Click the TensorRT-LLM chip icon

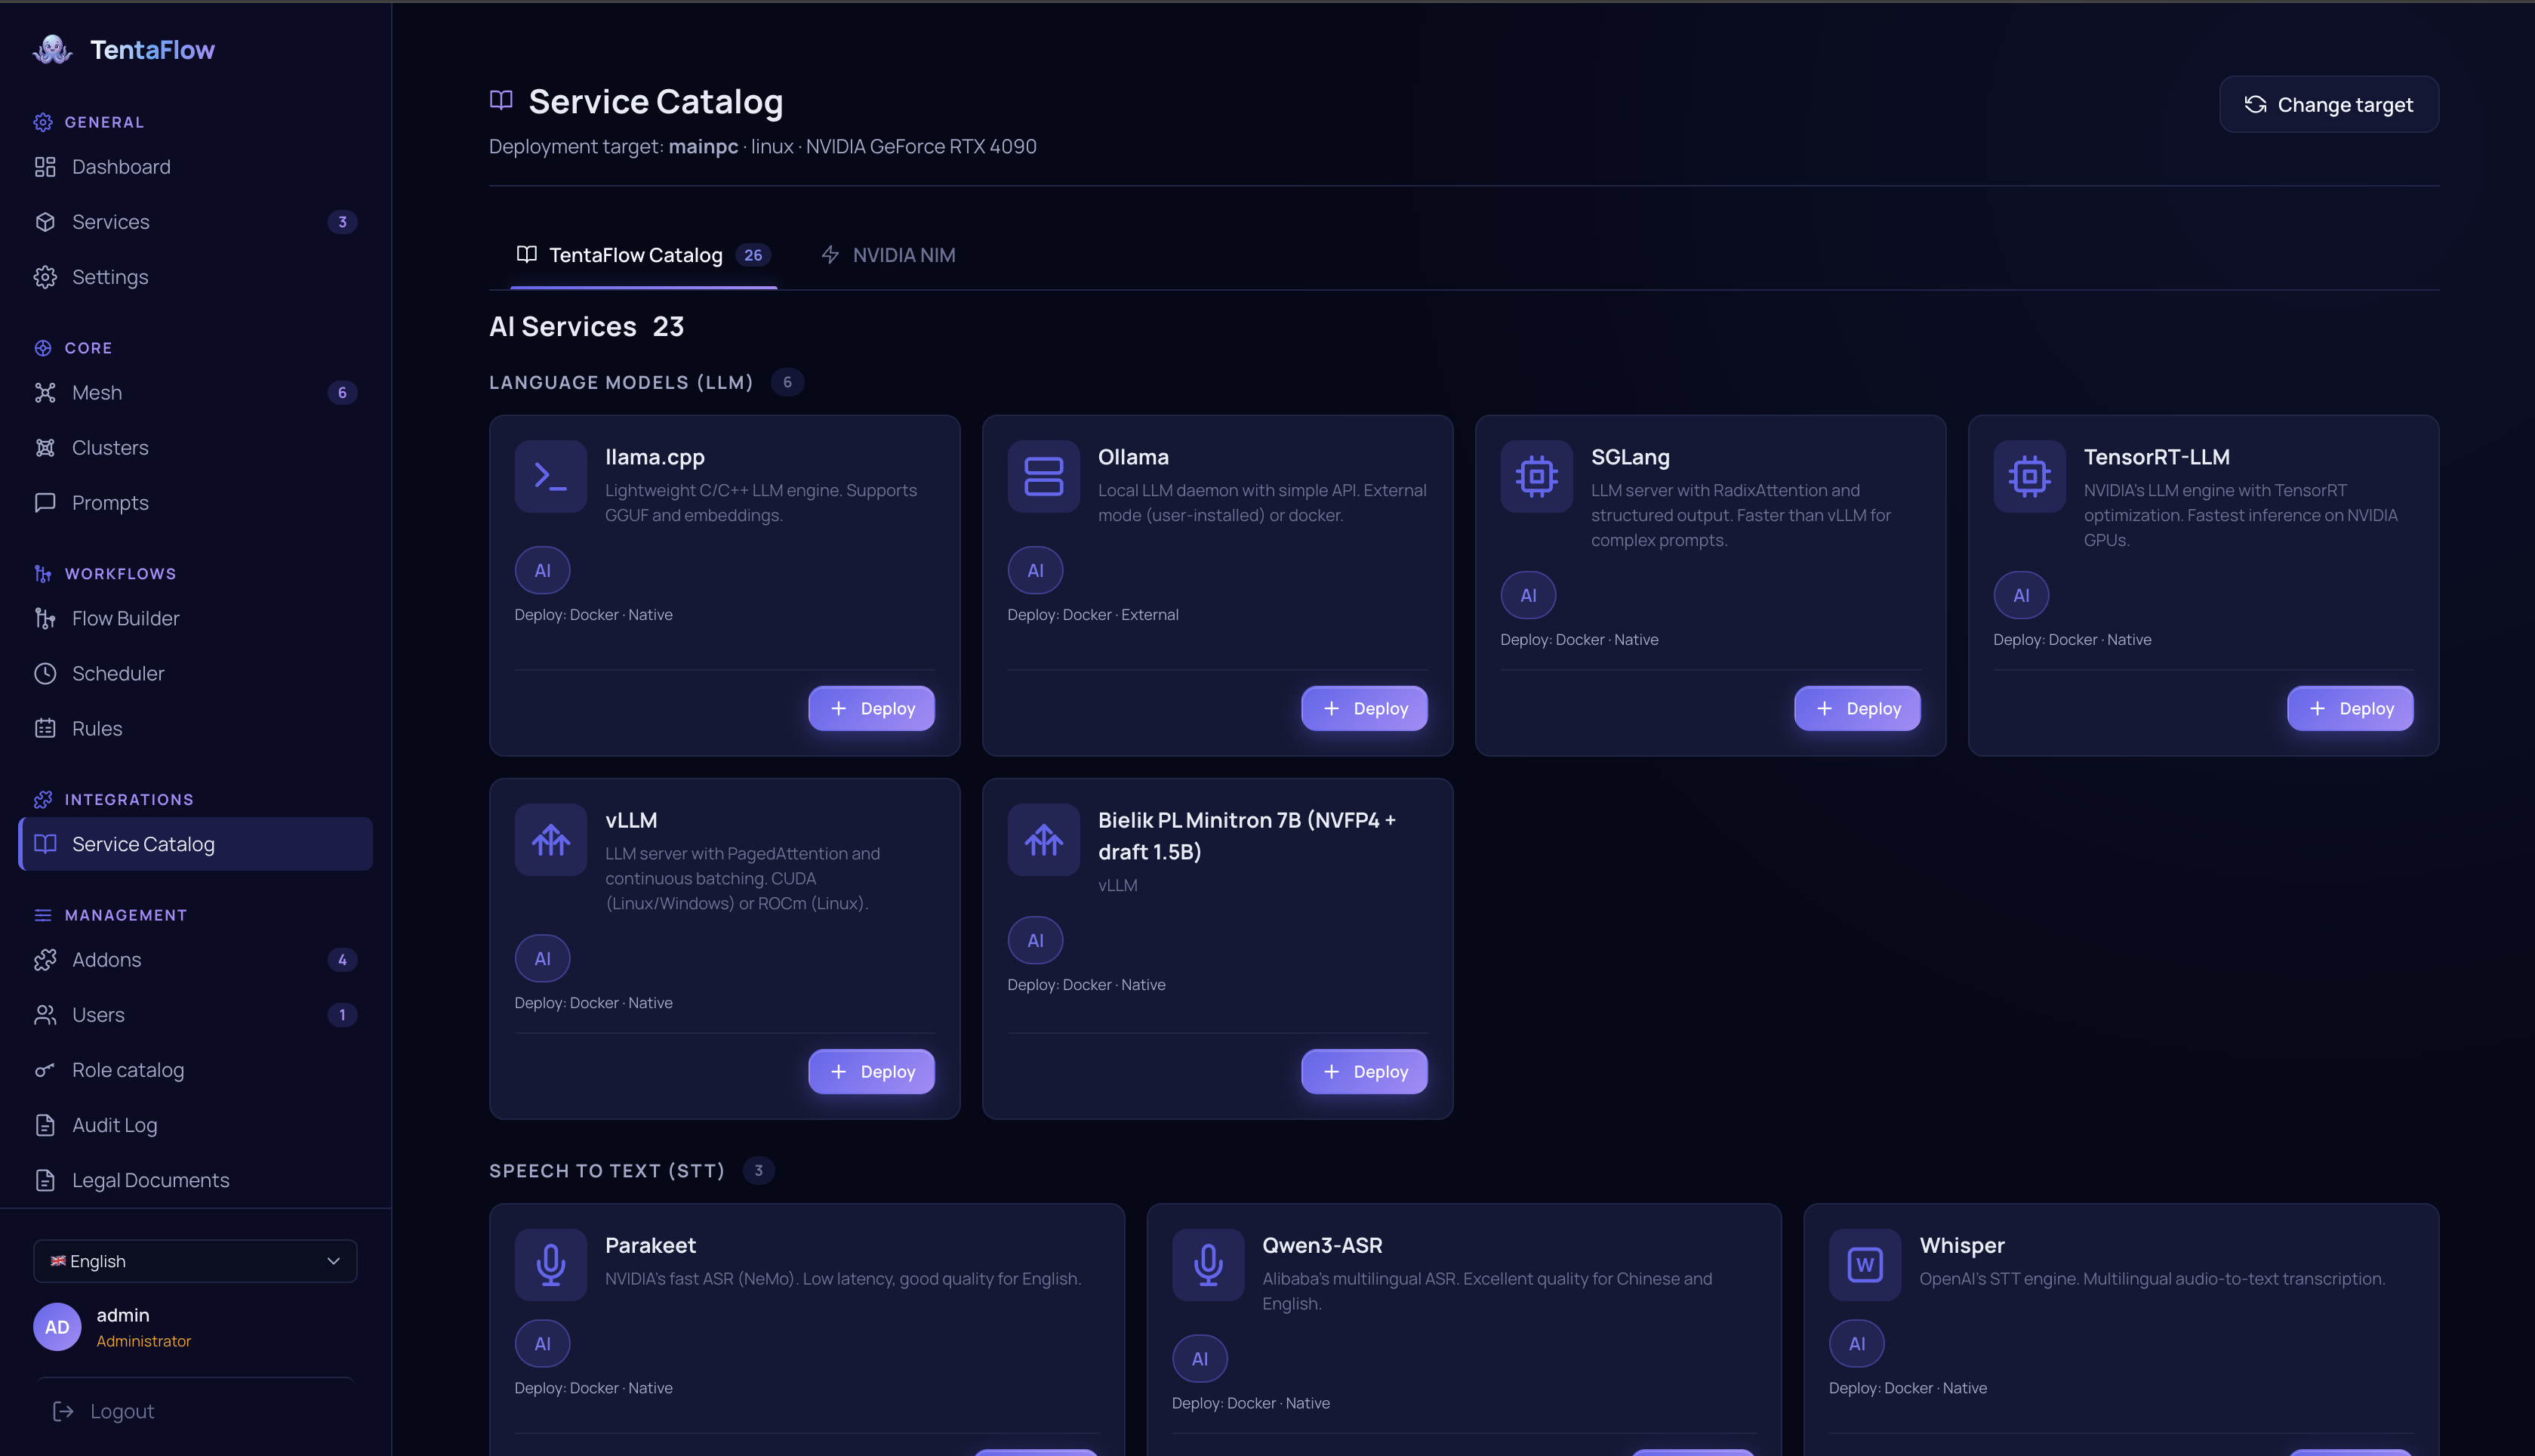2029,476
